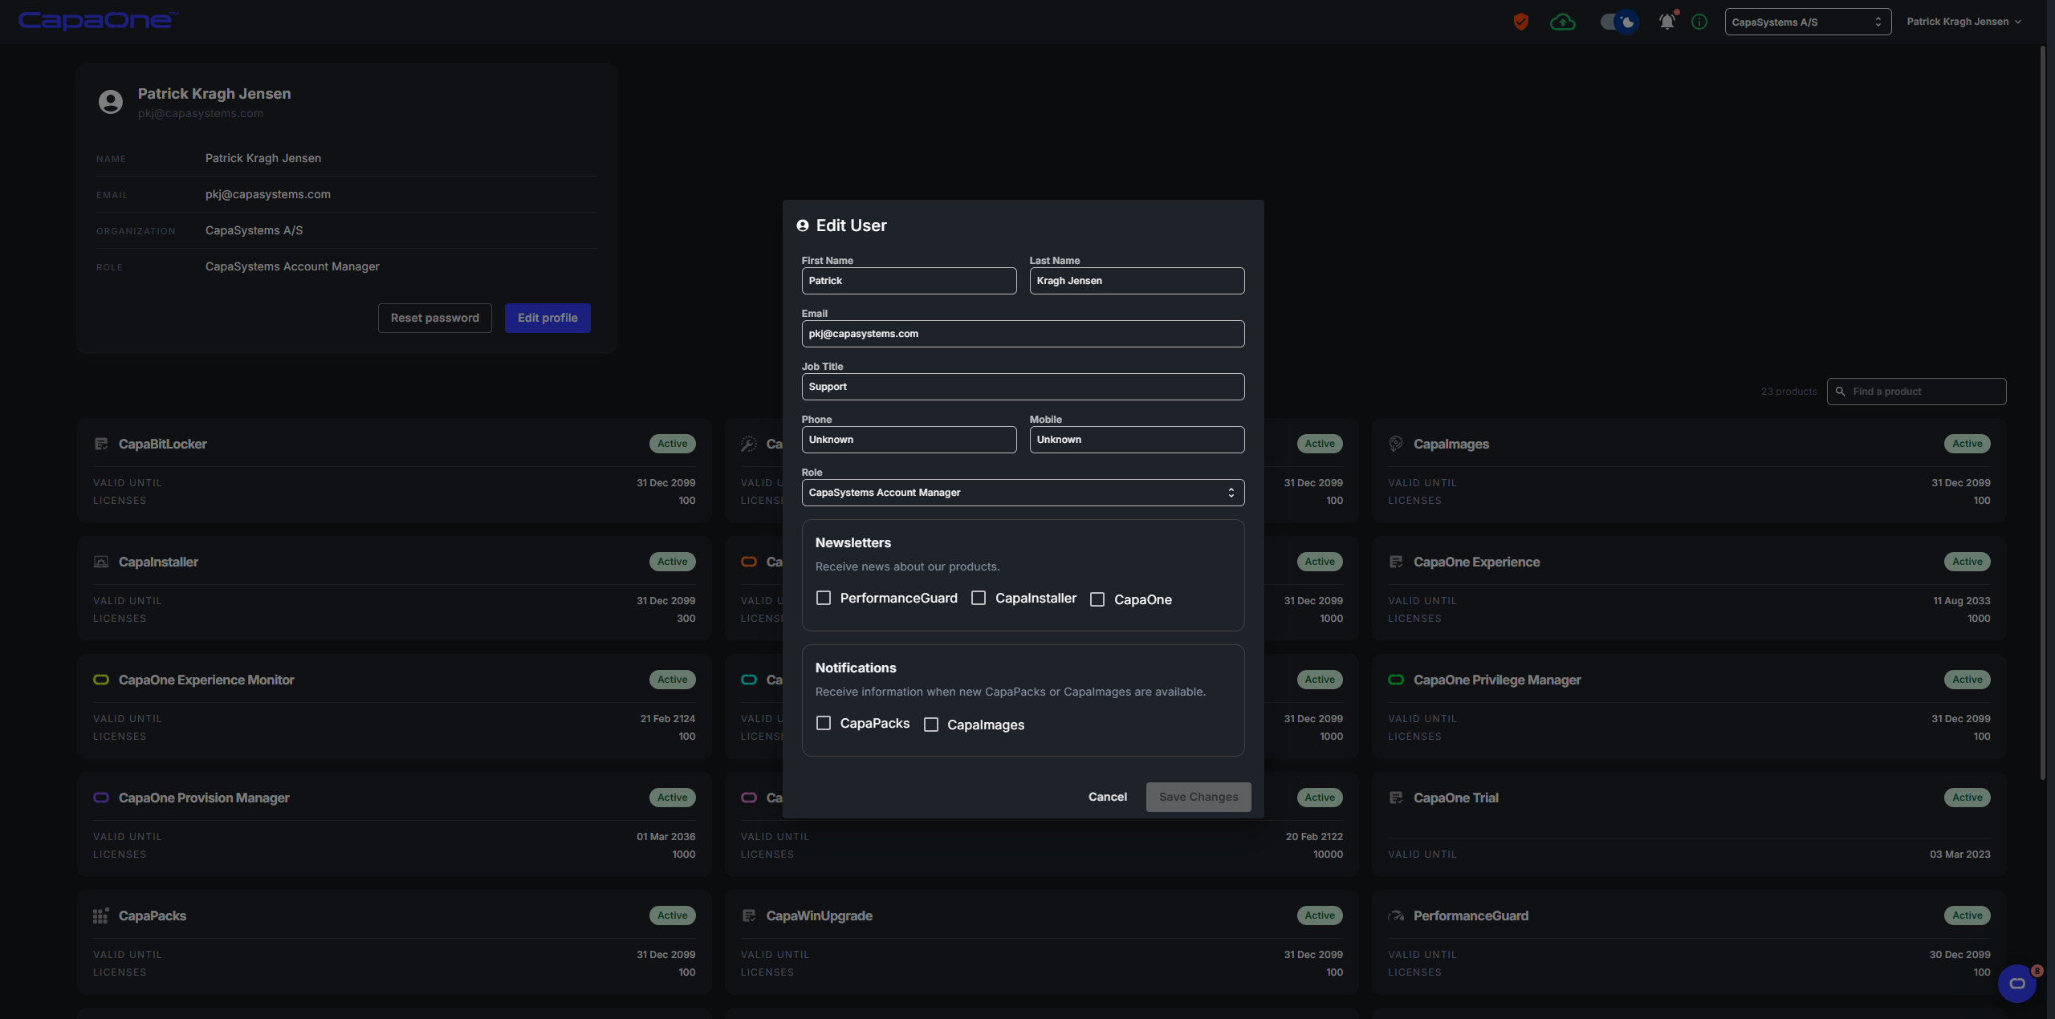Click the '21 Feb 2124' valid date
Image resolution: width=2055 pixels, height=1019 pixels.
pyautogui.click(x=668, y=719)
